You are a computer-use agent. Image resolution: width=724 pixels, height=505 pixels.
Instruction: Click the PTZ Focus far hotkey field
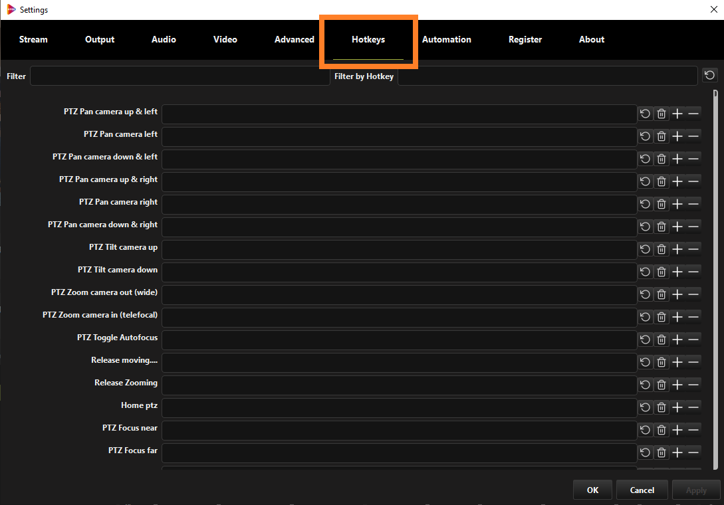pyautogui.click(x=400, y=453)
